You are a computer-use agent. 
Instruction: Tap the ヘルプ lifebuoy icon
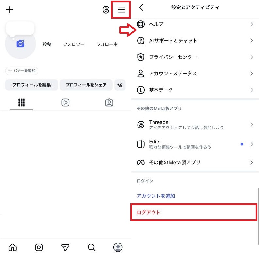coord(141,24)
